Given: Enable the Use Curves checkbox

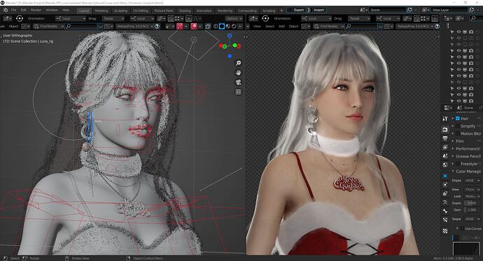Looking at the screenshot, I should pyautogui.click(x=462, y=229).
